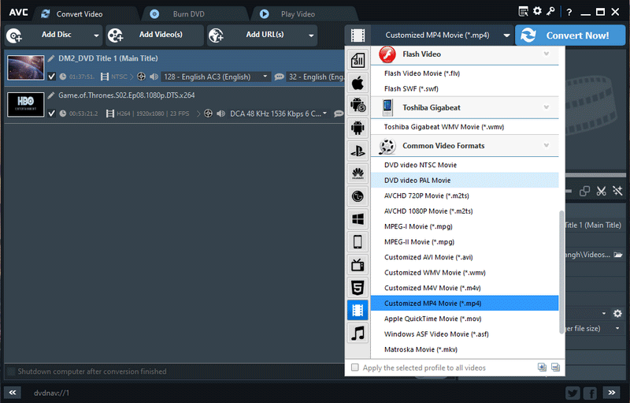Select the video file formats category

click(x=358, y=310)
